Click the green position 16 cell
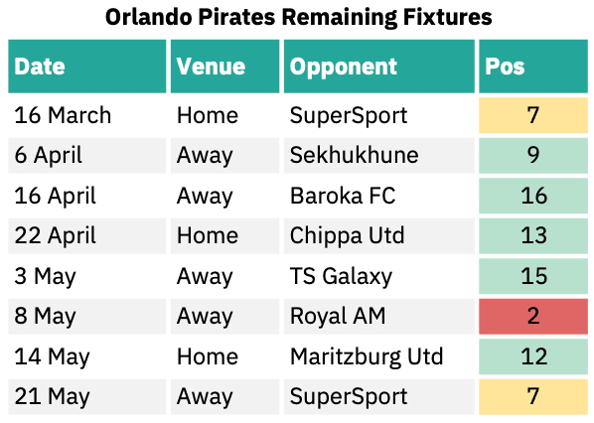The height and width of the screenshot is (423, 594). point(533,196)
